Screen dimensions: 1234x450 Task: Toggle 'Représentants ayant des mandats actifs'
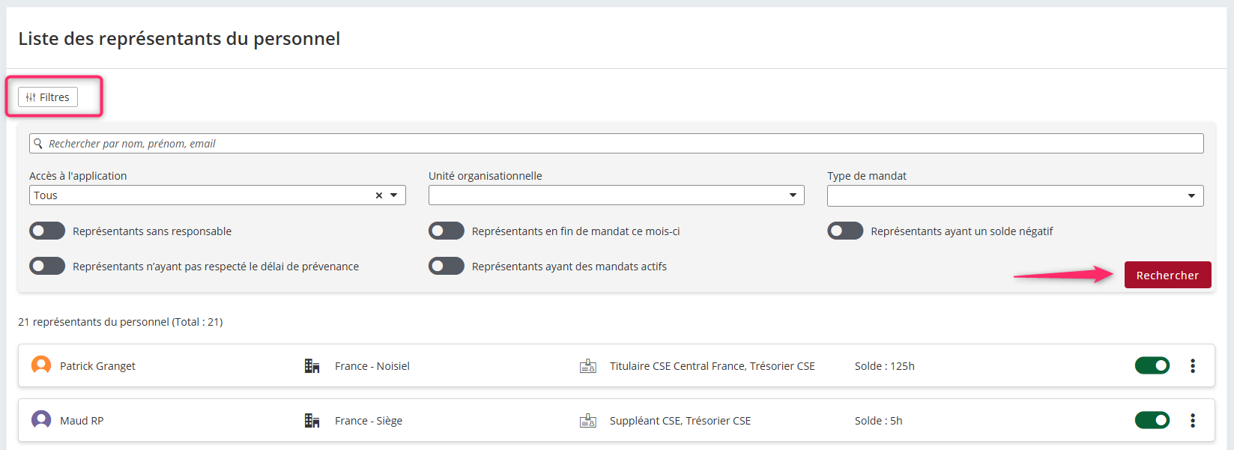click(x=447, y=266)
